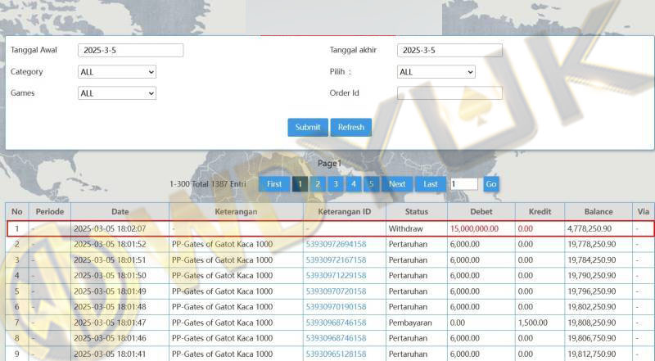
Task: Click the Periode column header
Action: pyautogui.click(x=50, y=211)
